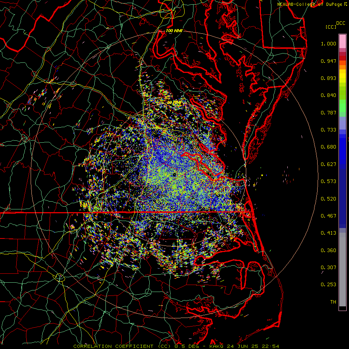The image size is (349, 349).
Task: Click the CORRELATION COEFFICIENT (CC) caption text
Action: click(122, 346)
